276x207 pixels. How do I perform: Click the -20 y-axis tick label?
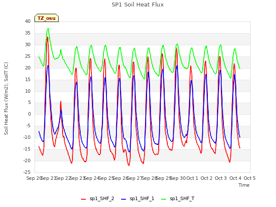click(27, 160)
